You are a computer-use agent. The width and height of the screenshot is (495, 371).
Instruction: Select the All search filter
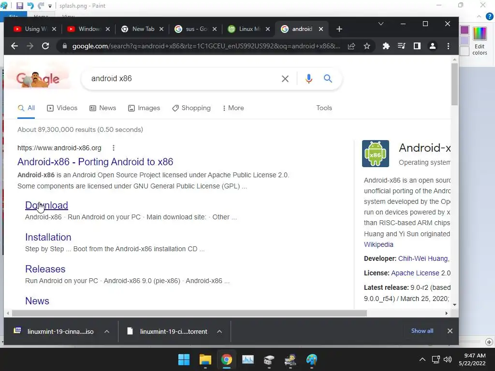(26, 108)
